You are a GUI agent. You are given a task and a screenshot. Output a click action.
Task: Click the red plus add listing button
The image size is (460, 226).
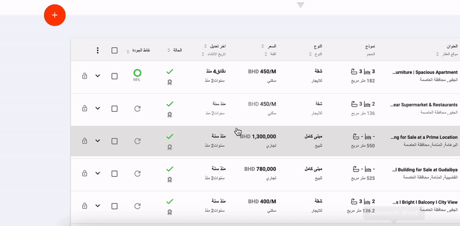(x=55, y=15)
